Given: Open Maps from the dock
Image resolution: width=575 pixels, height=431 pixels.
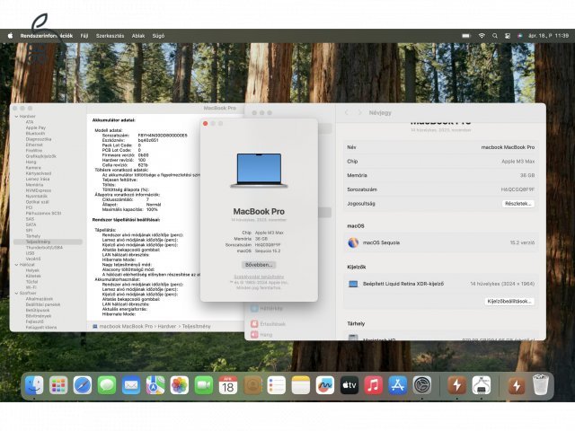Looking at the screenshot, I should pos(155,385).
